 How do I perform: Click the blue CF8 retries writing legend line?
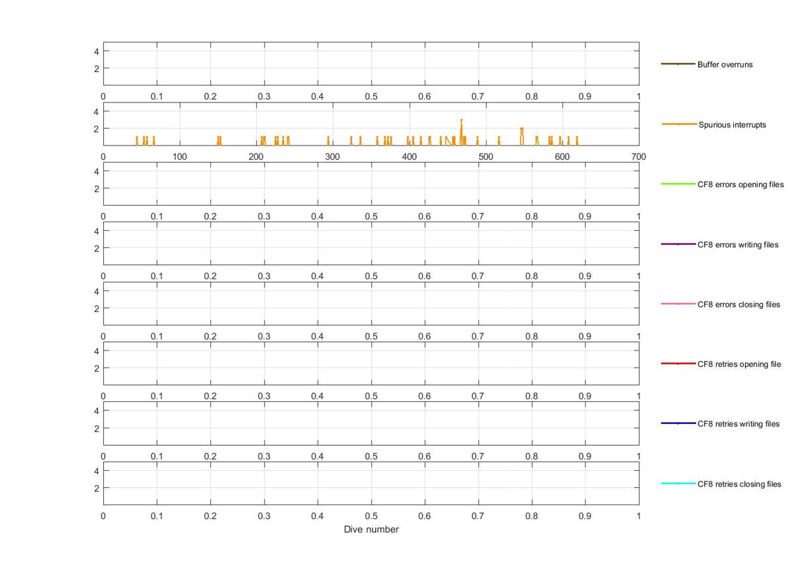[678, 423]
